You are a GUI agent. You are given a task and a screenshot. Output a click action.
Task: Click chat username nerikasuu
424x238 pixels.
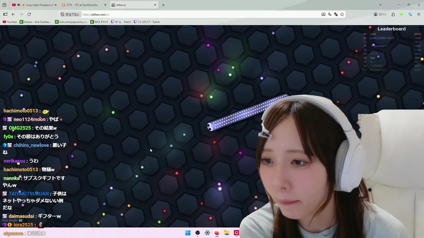click(x=14, y=161)
